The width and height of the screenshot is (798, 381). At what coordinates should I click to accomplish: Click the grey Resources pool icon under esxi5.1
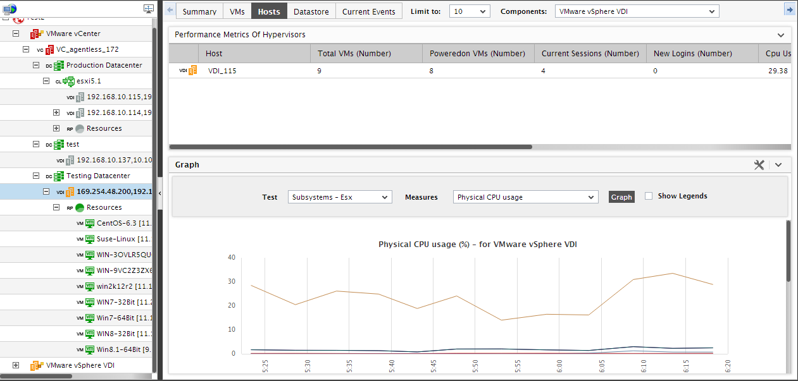coord(80,128)
